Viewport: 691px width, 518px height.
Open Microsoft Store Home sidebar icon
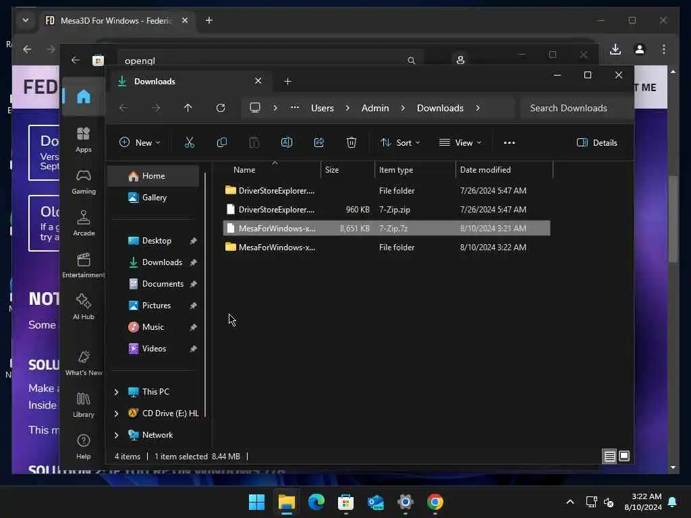pyautogui.click(x=83, y=96)
